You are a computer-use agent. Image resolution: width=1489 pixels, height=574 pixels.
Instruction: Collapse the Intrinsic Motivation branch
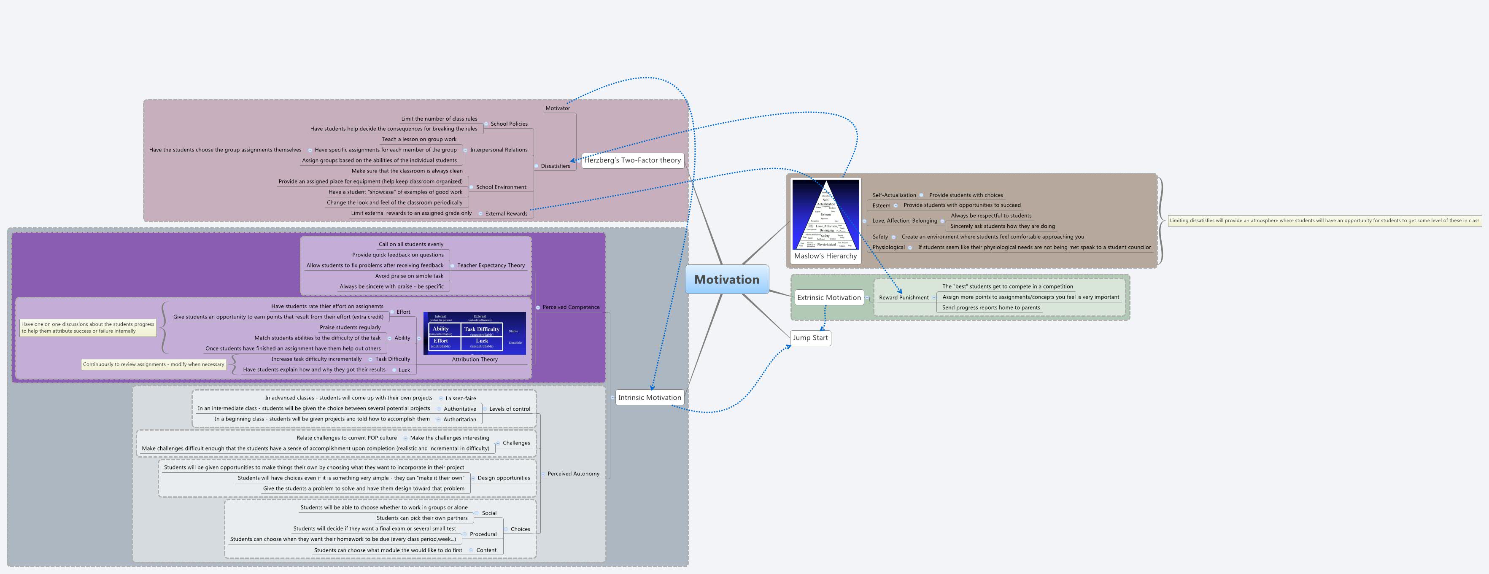point(614,397)
